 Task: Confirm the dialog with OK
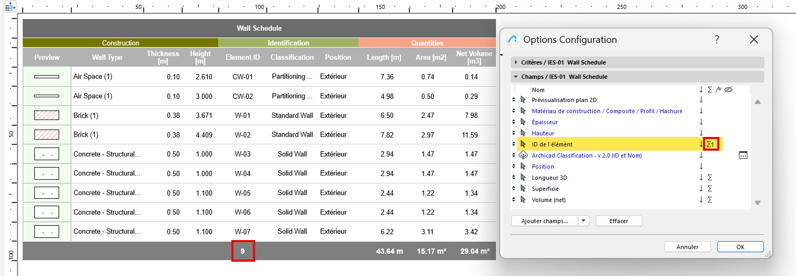pos(740,247)
